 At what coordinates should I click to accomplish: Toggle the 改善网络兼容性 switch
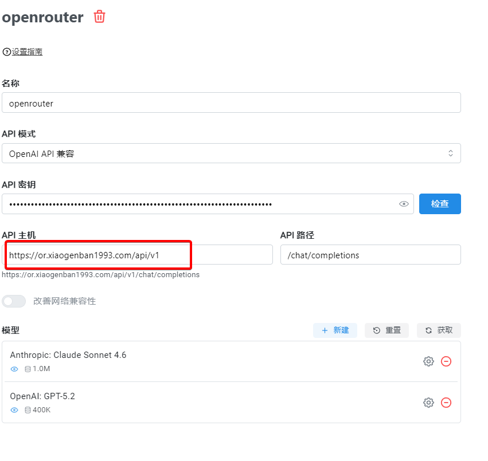14,301
